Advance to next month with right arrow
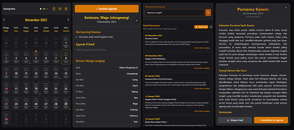 point(68,20)
